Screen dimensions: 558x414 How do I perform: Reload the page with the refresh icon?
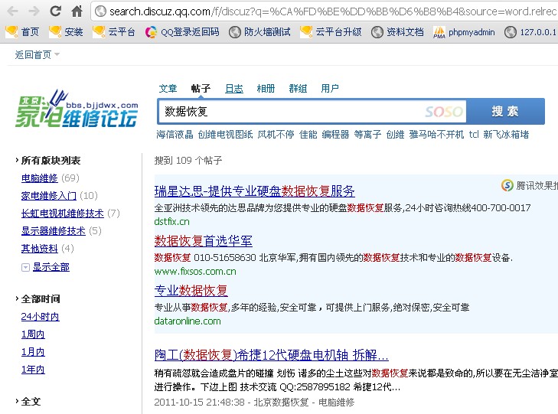coord(56,11)
